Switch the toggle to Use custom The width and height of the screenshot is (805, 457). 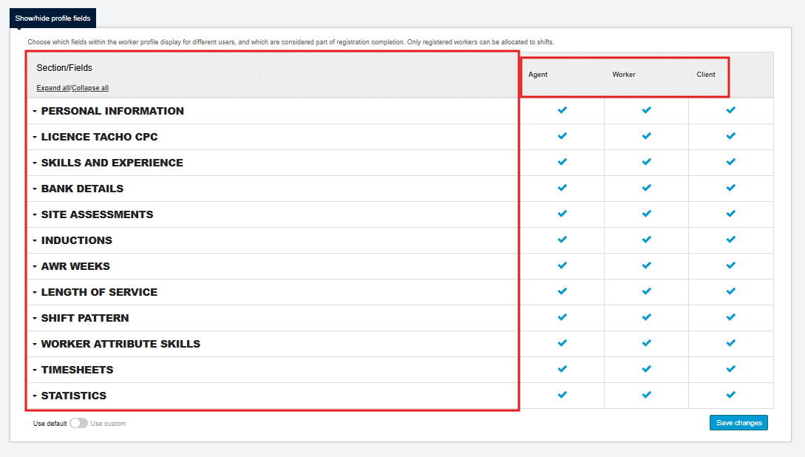(78, 423)
